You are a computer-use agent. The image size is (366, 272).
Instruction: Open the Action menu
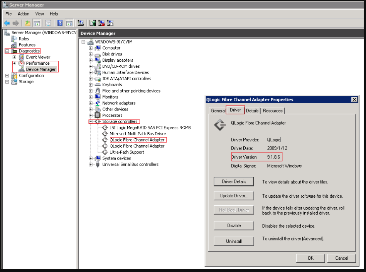tap(24, 14)
